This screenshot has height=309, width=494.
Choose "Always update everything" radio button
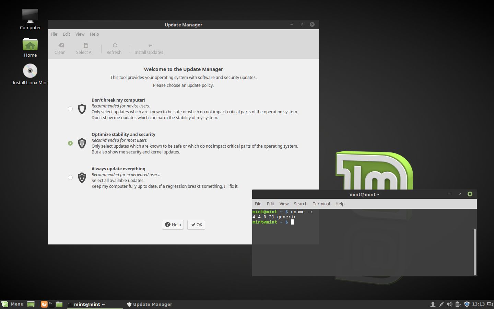70,178
